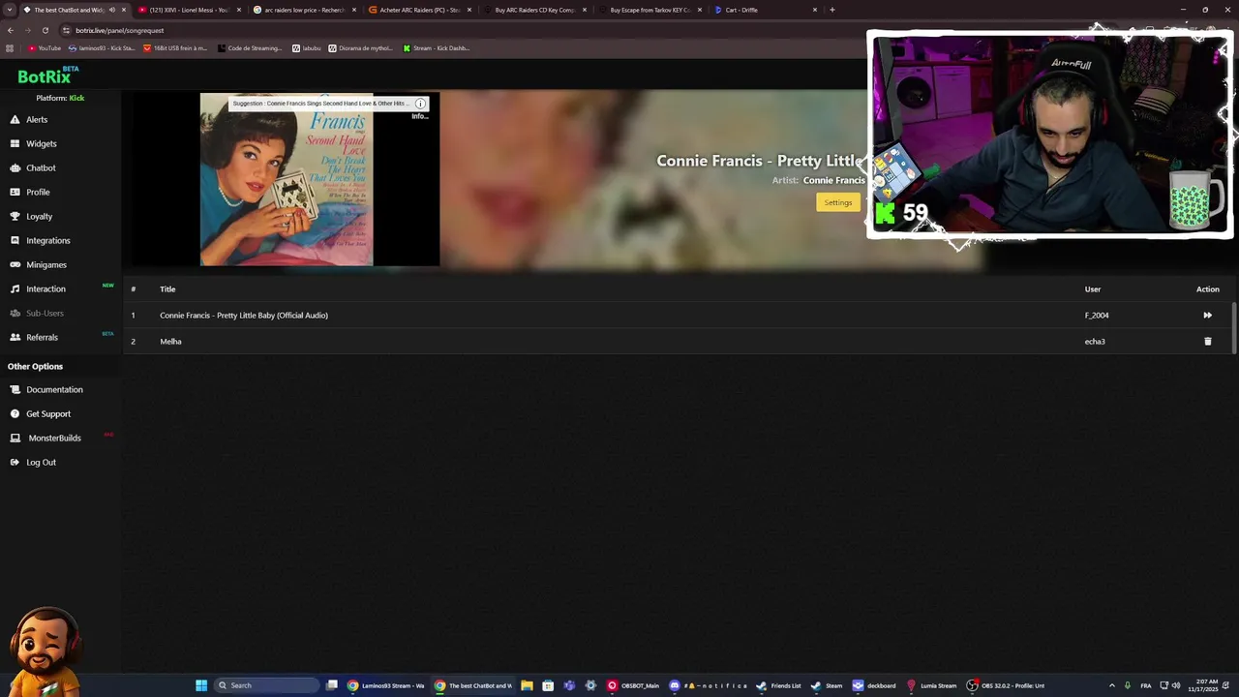This screenshot has width=1239, height=697.
Task: Switch to the Lionel Messi YouTube tab
Action: pos(190,10)
